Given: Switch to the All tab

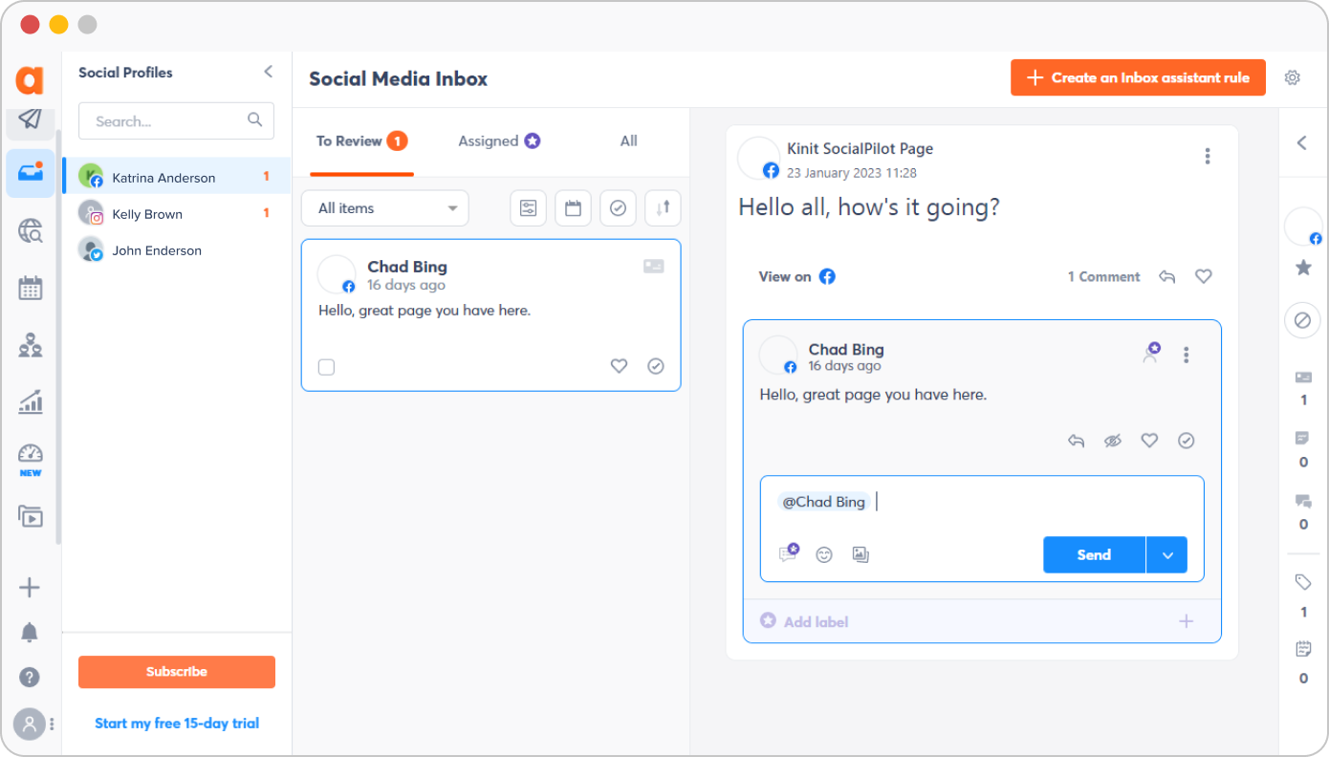Looking at the screenshot, I should (628, 141).
